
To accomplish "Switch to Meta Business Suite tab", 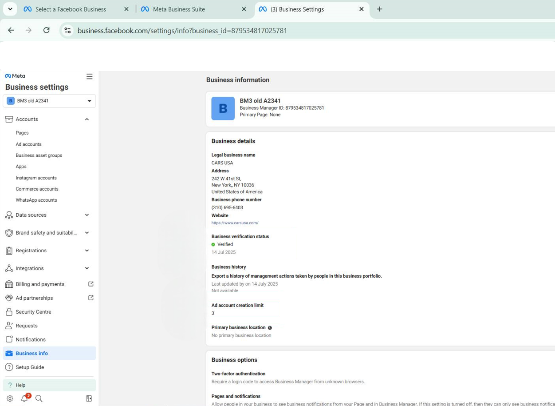I will pos(179,9).
